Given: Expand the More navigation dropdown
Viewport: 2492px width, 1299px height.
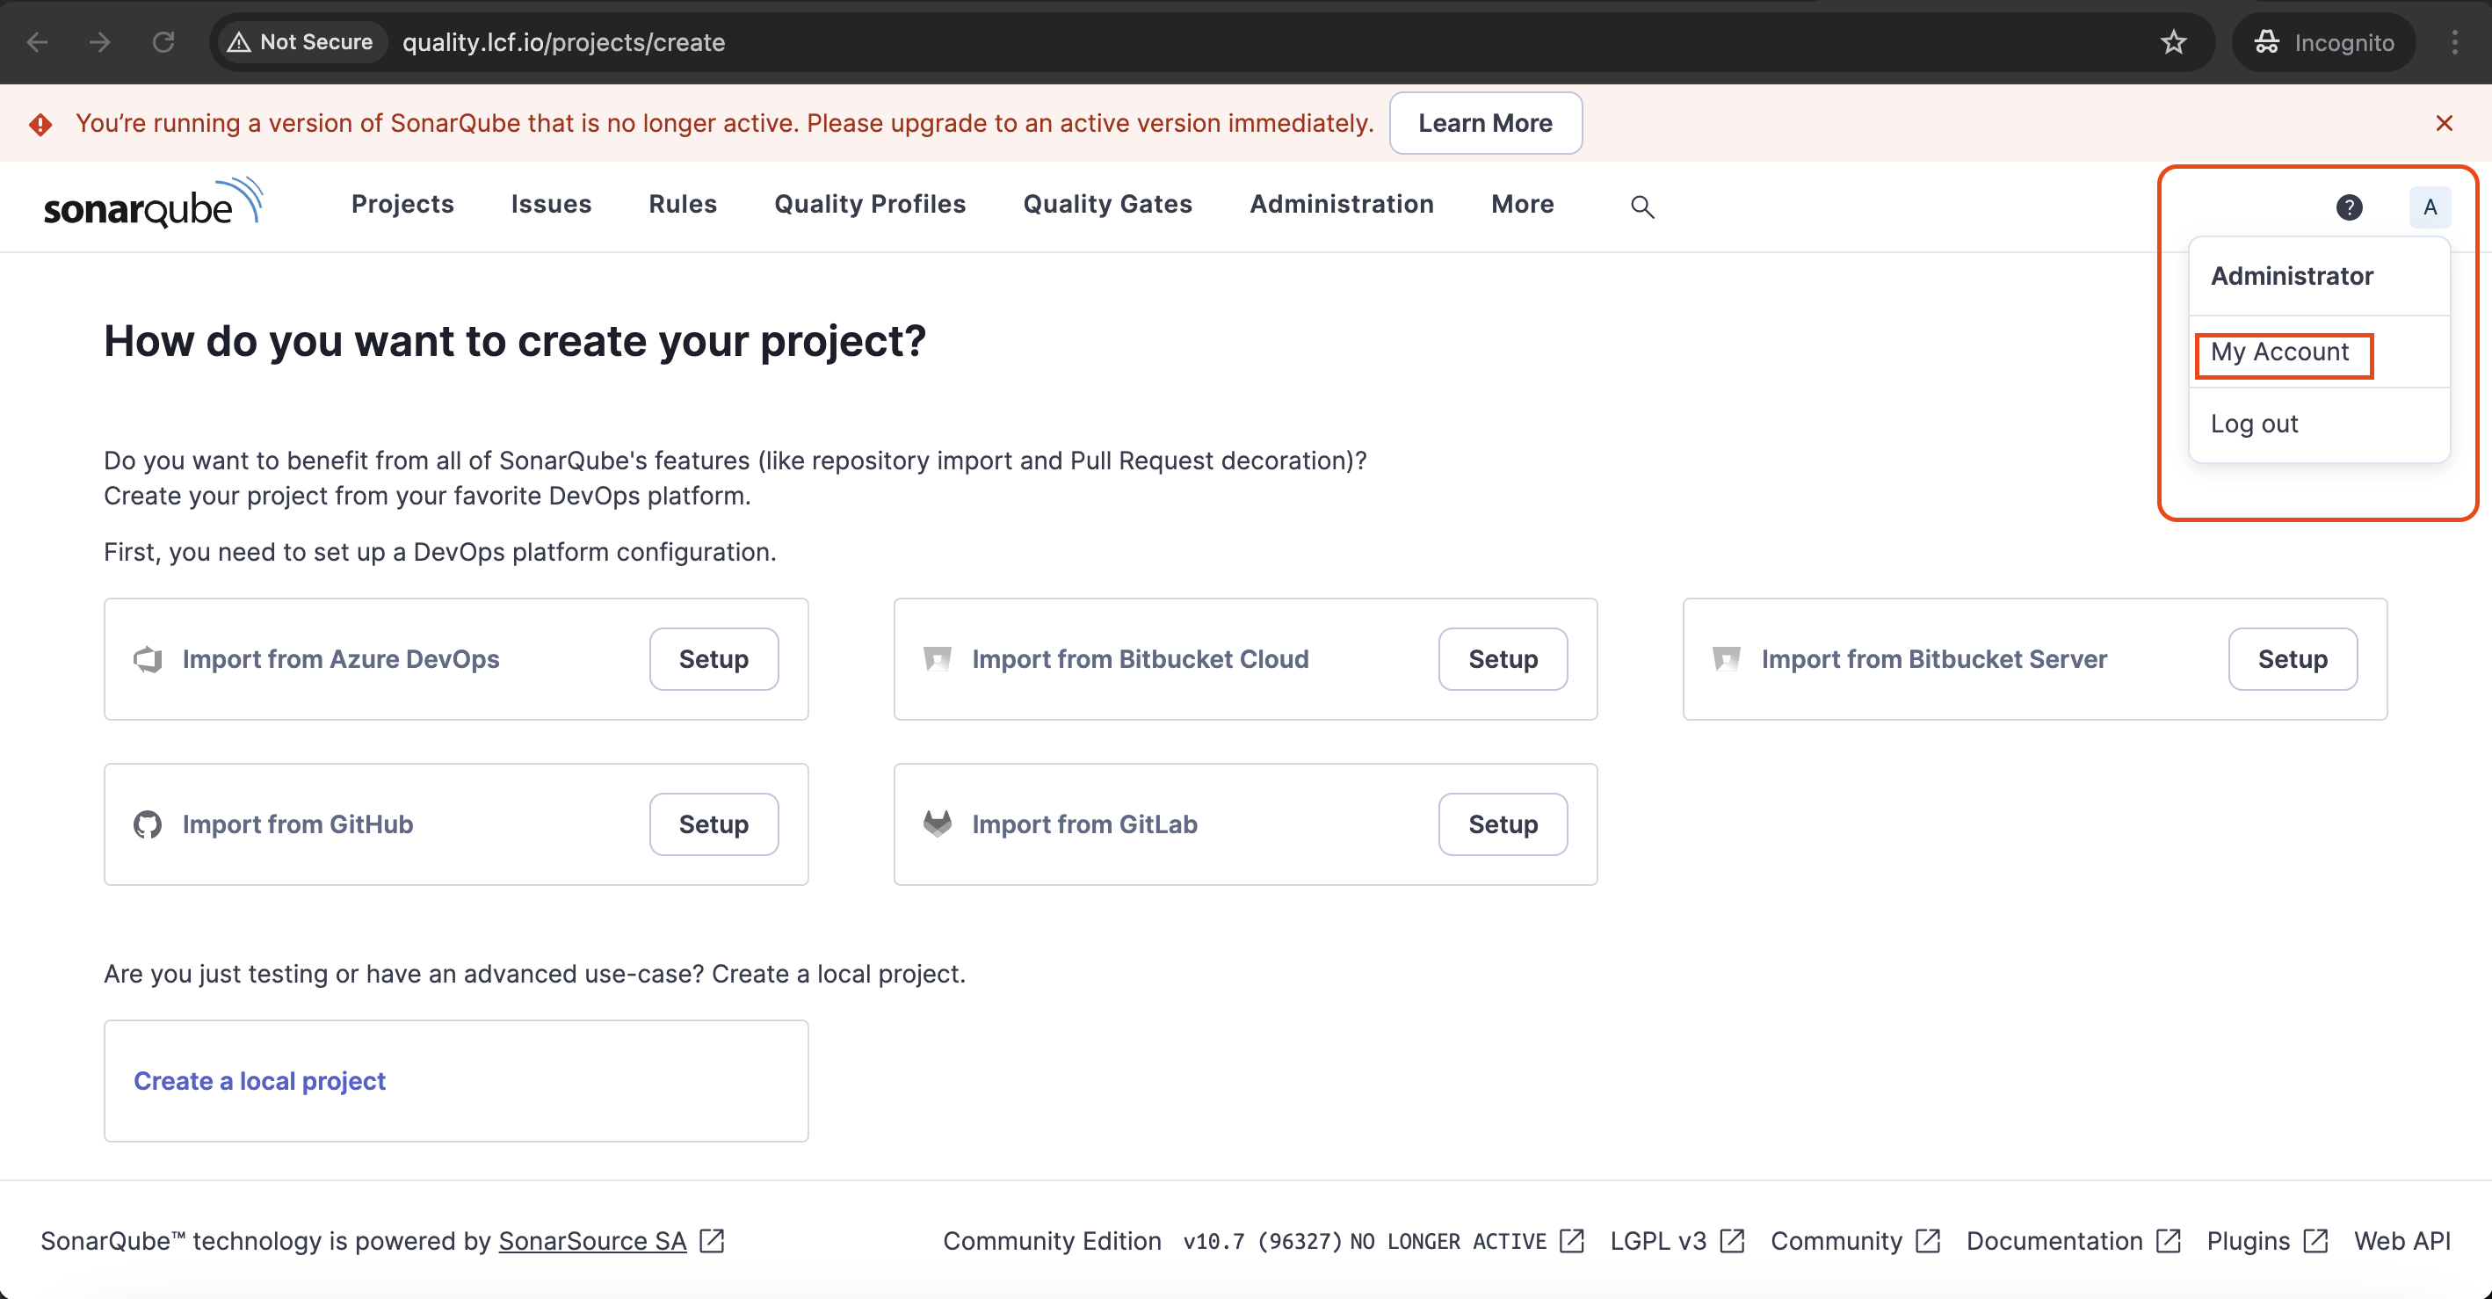Looking at the screenshot, I should pyautogui.click(x=1522, y=204).
